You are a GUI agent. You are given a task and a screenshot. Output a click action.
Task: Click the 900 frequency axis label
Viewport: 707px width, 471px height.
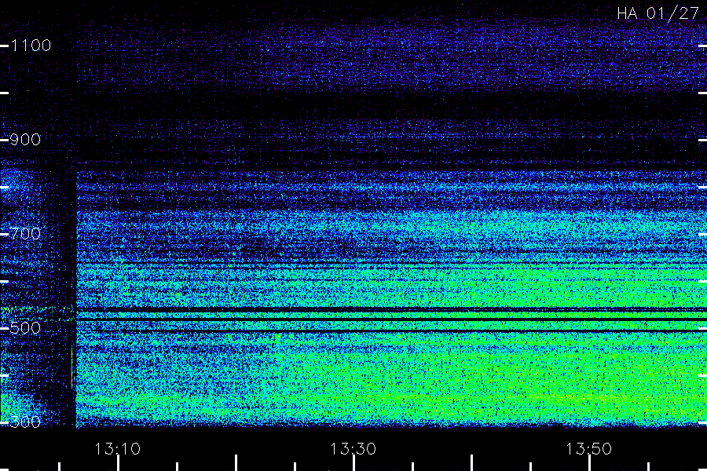[25, 140]
